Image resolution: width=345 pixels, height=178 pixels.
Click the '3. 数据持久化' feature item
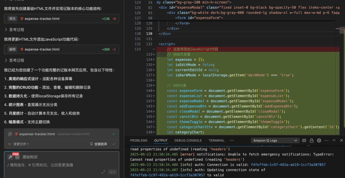(43, 96)
